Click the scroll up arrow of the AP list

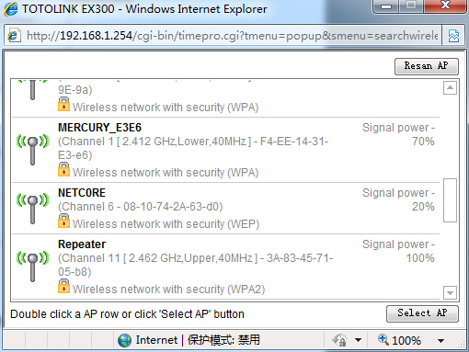click(450, 88)
